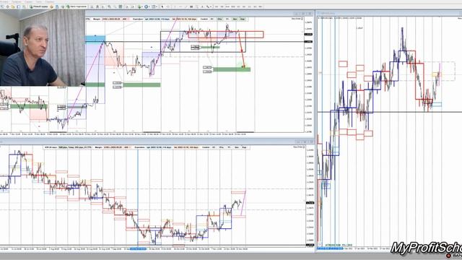Click the icon just left of the AutoTrading button
The width and height of the screenshot is (462, 260).
[x=63, y=6]
